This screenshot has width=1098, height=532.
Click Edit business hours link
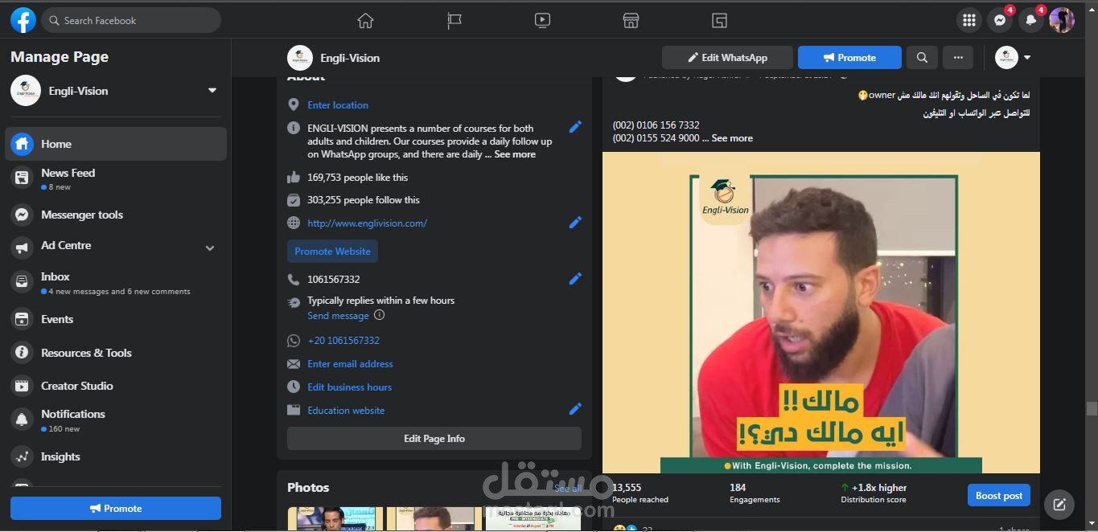click(350, 387)
